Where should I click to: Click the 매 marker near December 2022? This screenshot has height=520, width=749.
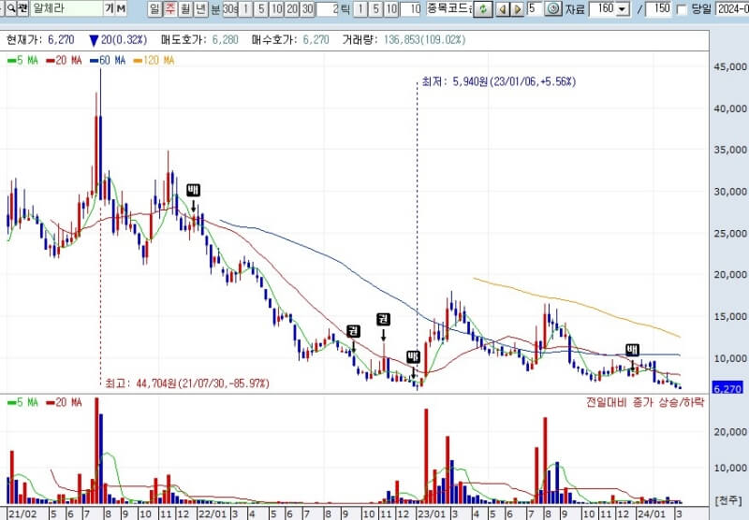(x=413, y=356)
